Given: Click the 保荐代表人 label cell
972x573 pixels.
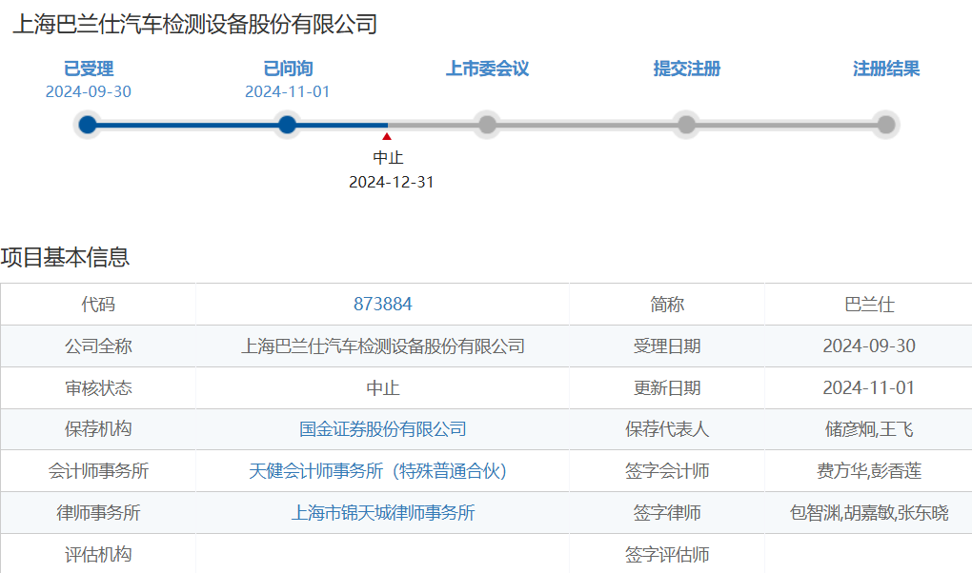Looking at the screenshot, I should 667,429.
